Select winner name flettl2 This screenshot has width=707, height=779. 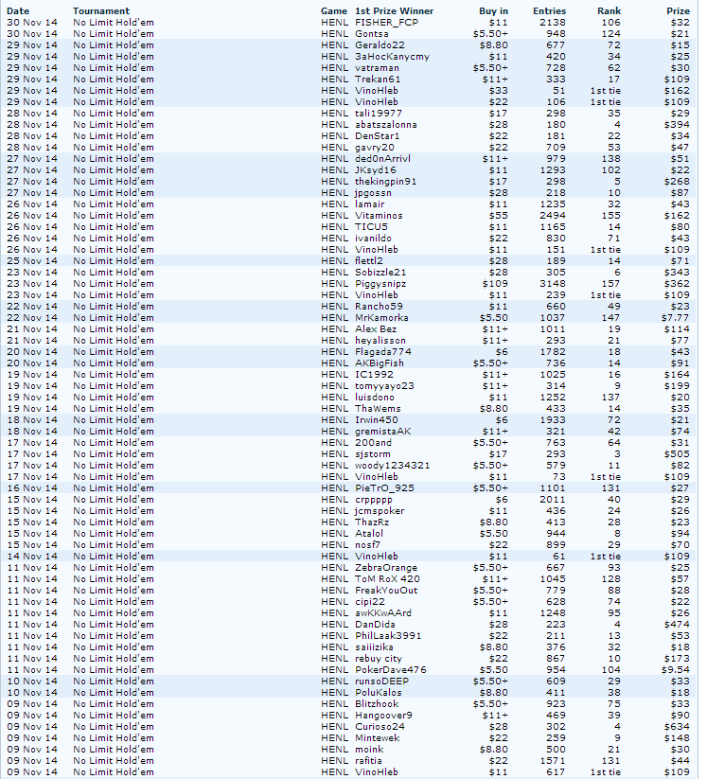click(x=369, y=261)
